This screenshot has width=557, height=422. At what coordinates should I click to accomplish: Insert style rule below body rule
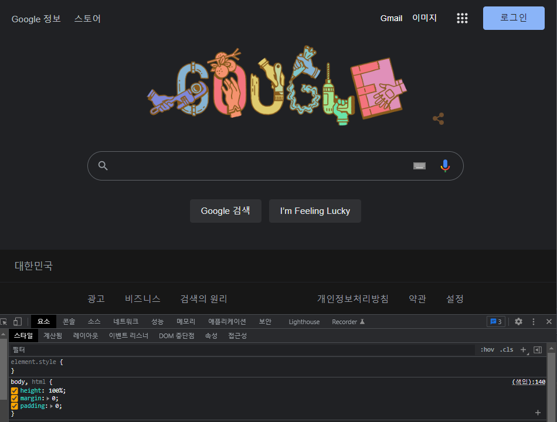pyautogui.click(x=538, y=413)
